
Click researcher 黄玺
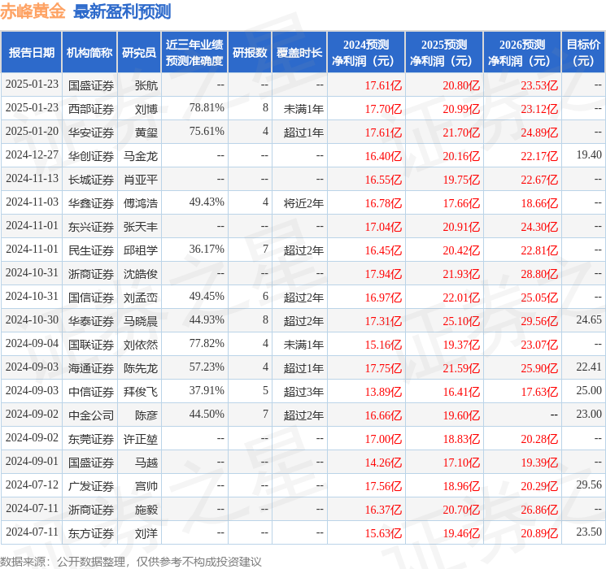point(146,132)
